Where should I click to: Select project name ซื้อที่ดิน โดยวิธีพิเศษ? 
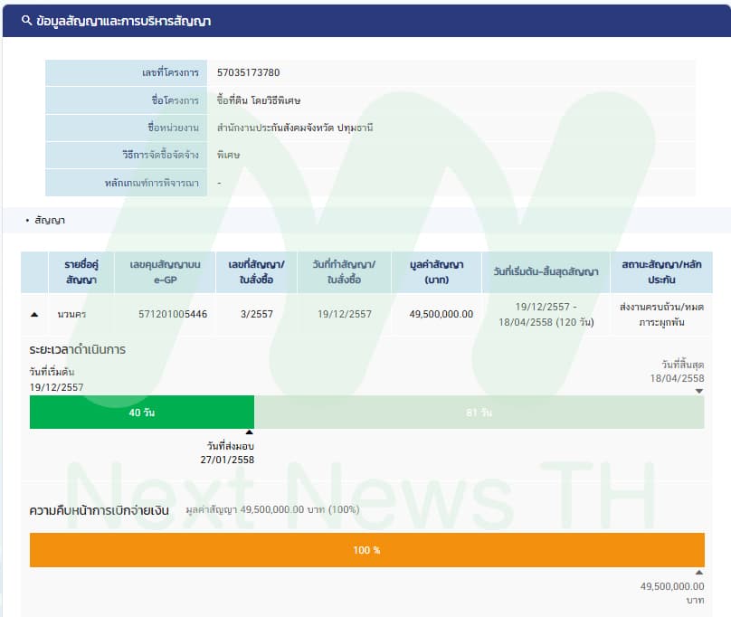tap(259, 100)
